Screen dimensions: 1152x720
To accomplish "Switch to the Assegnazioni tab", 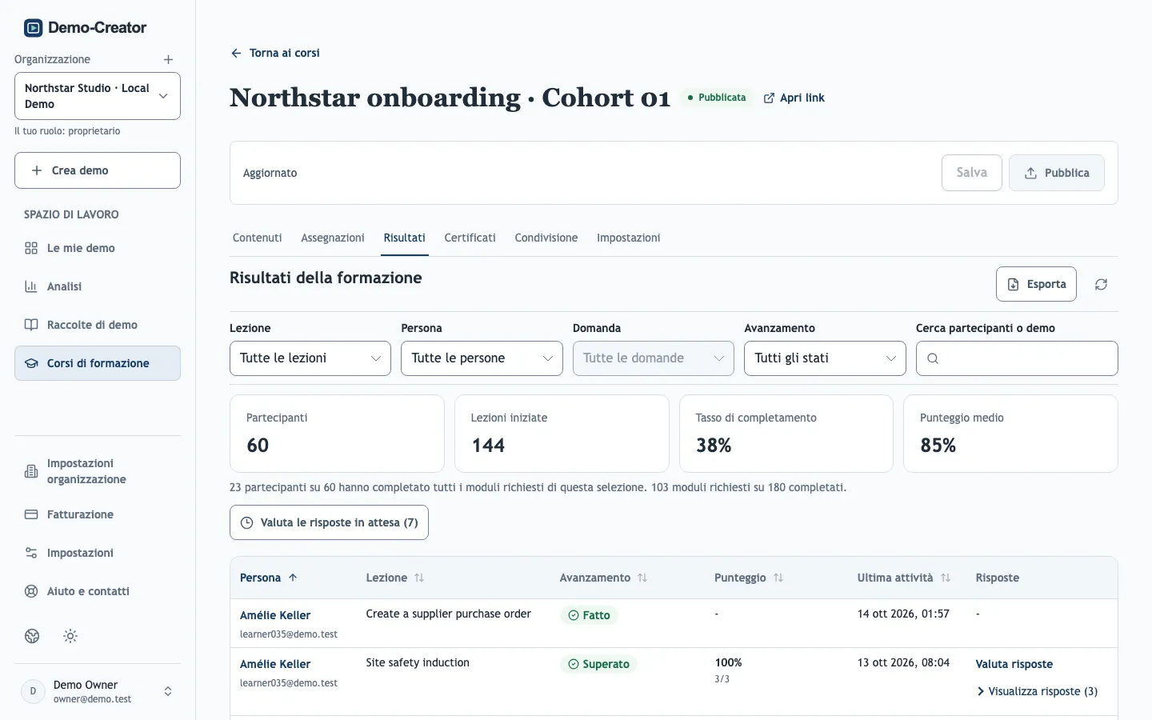I will click(333, 238).
